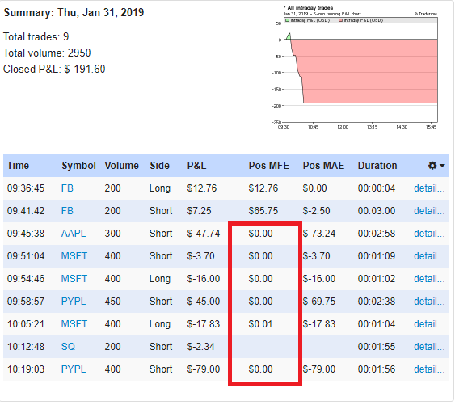Open detail link for 09:58:57 PYPL trade
The height and width of the screenshot is (405, 455).
429,302
